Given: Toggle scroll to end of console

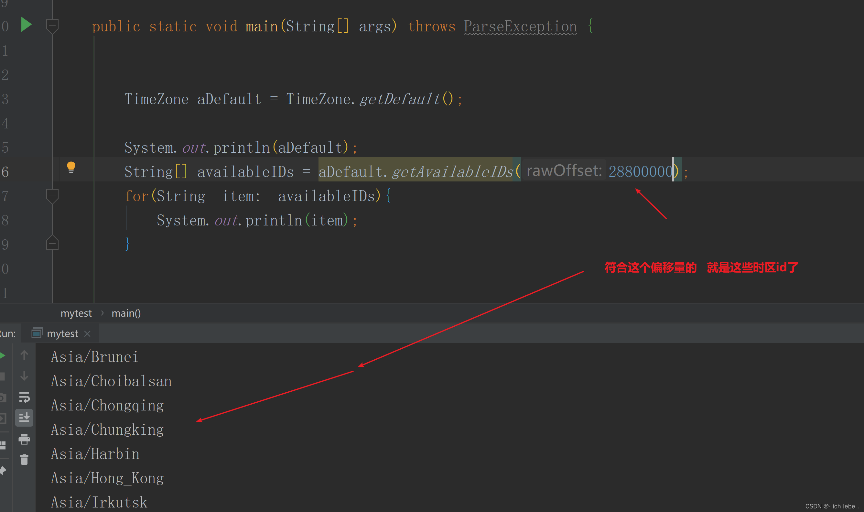Looking at the screenshot, I should pos(24,418).
